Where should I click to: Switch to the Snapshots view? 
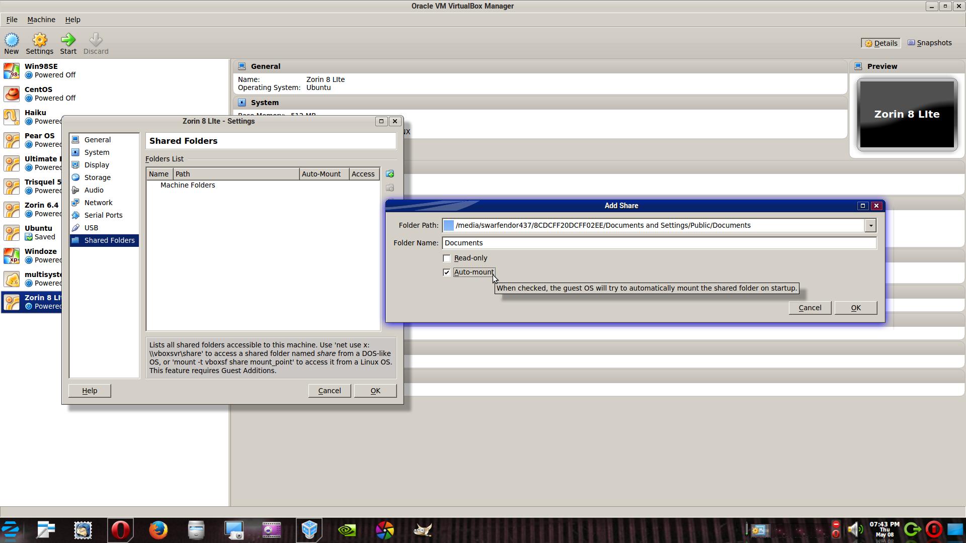click(929, 43)
